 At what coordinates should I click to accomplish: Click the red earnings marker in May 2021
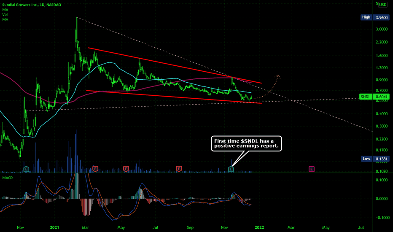coord(126,169)
